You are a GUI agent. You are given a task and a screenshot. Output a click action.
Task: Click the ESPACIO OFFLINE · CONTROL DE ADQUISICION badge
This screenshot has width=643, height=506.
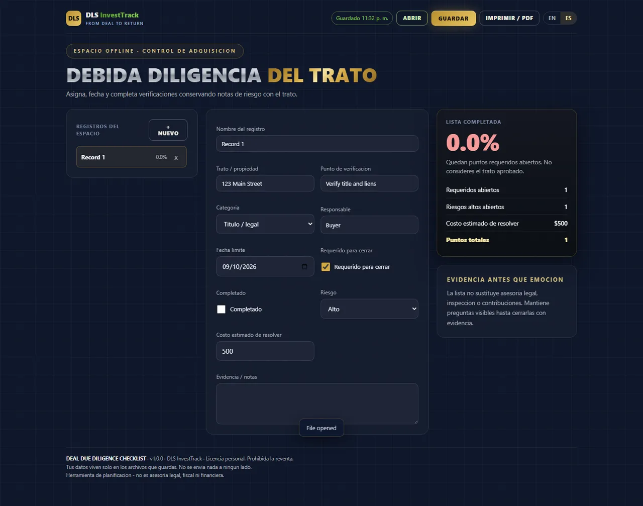[x=155, y=51]
